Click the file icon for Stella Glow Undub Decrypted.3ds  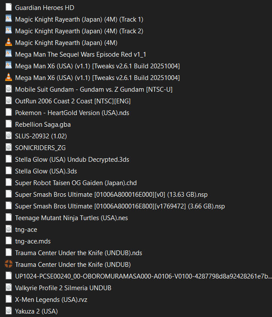pos(9,159)
